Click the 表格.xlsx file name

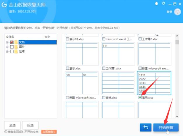(111, 98)
